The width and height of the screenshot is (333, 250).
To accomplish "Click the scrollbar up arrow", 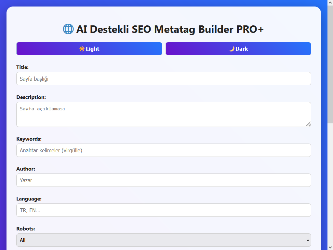I will 330,3.
